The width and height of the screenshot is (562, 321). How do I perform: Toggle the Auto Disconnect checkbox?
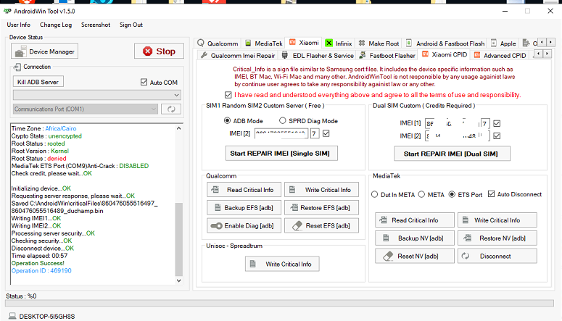coord(492,194)
